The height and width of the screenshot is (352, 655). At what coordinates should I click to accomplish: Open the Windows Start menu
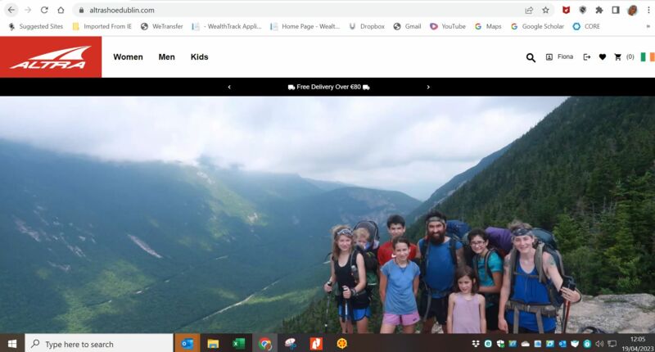click(x=12, y=344)
